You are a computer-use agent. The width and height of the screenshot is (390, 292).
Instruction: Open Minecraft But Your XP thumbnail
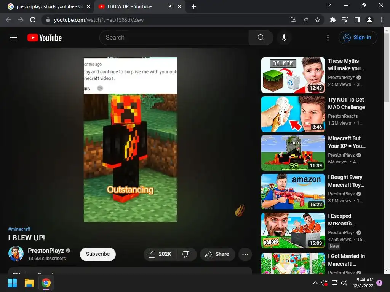pos(293,153)
